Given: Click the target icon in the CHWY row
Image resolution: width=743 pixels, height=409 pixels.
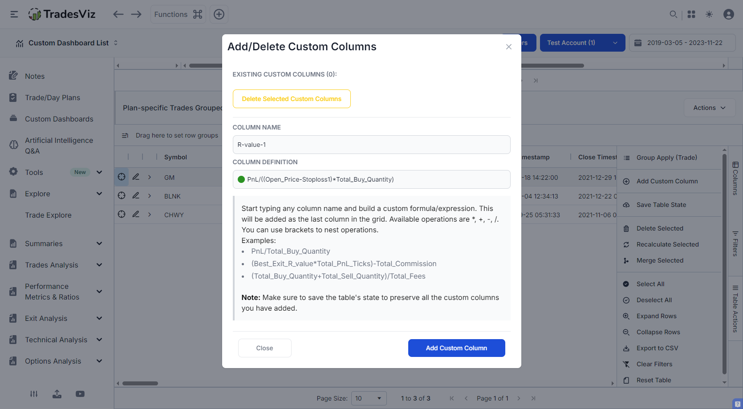Looking at the screenshot, I should [x=122, y=215].
